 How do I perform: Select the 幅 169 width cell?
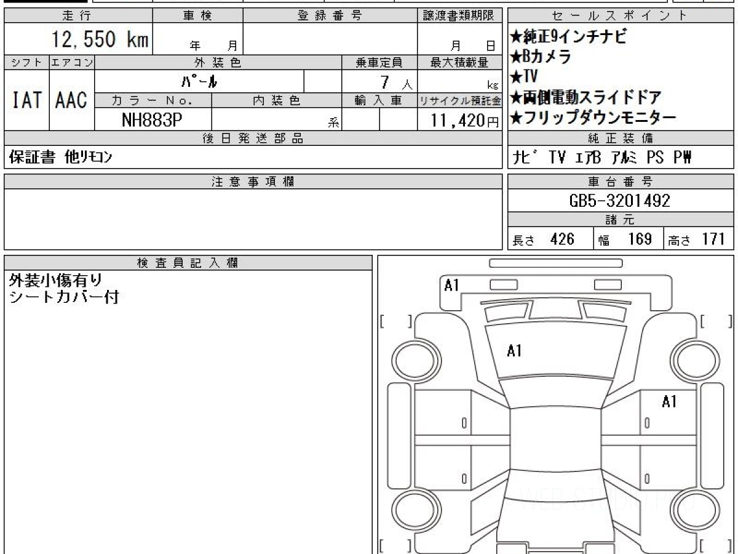[627, 239]
